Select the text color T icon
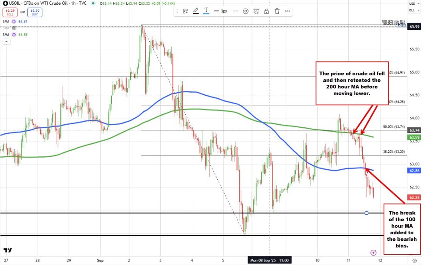The height and width of the screenshot is (265, 422). tap(206, 11)
